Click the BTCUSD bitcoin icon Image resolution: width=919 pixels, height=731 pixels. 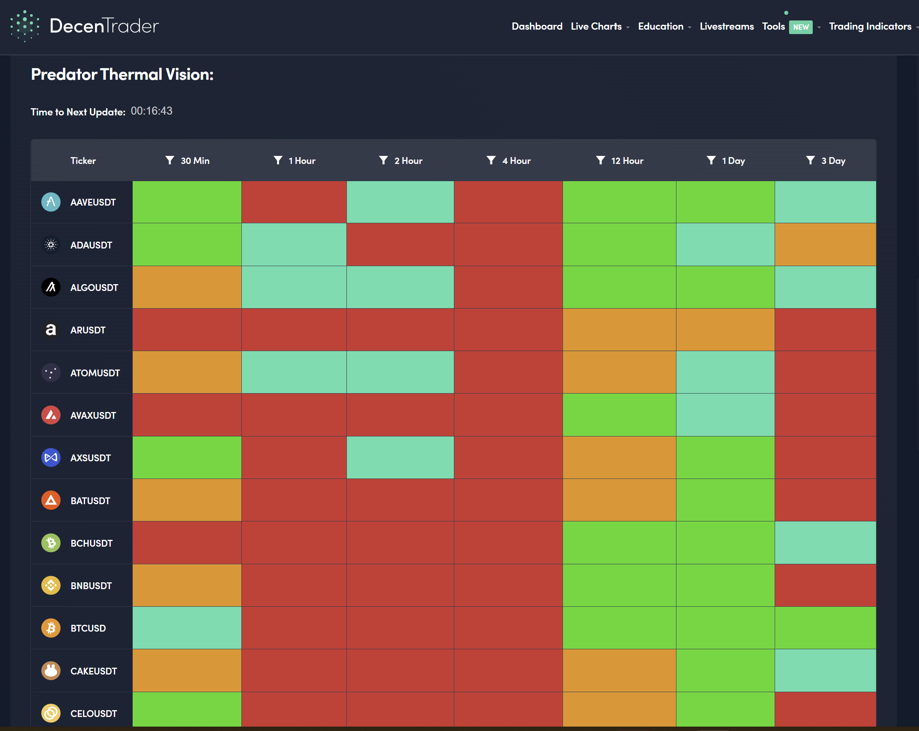51,628
